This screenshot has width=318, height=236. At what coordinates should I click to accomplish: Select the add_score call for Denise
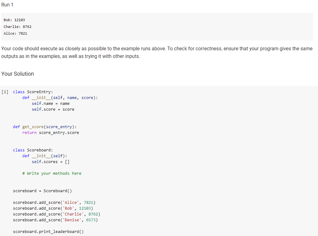[x=55, y=220]
